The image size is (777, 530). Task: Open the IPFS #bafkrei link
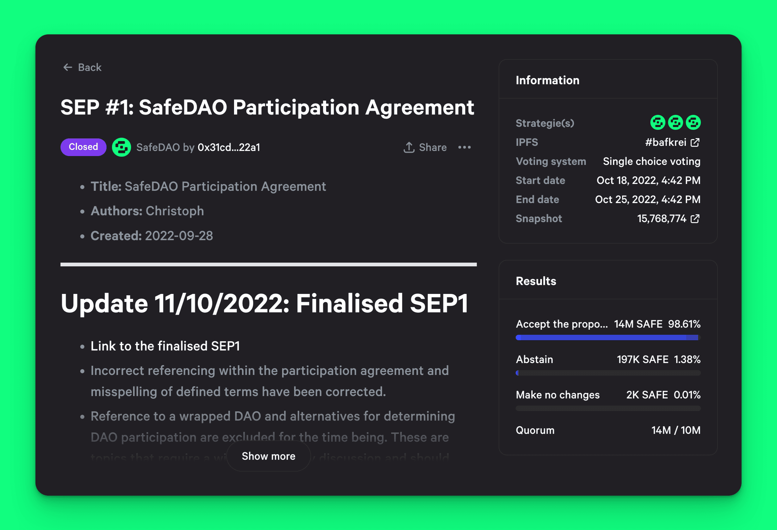[666, 142]
